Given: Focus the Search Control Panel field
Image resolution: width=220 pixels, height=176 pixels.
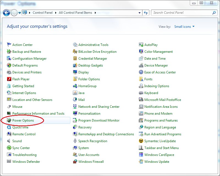Looking at the screenshot, I should (x=182, y=13).
